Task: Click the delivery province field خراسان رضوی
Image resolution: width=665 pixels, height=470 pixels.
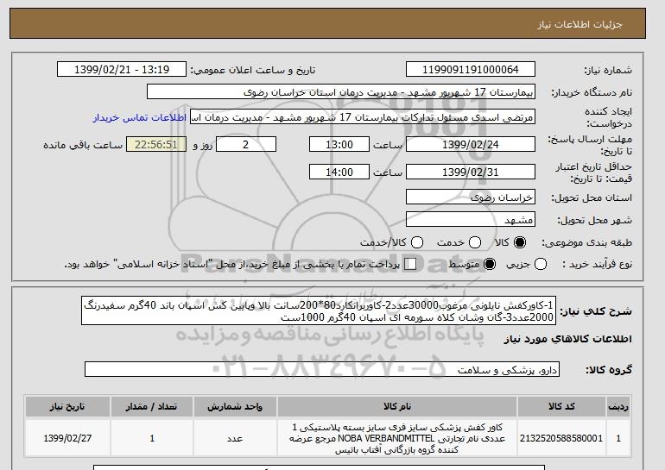Action: pos(471,197)
